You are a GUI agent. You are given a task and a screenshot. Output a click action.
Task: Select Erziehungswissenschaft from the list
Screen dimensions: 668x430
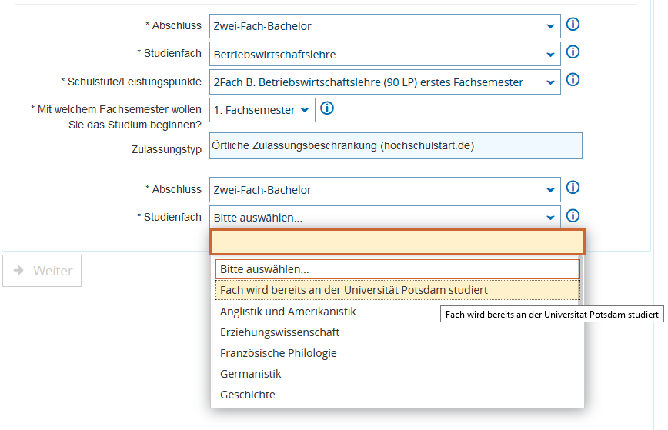pos(397,332)
